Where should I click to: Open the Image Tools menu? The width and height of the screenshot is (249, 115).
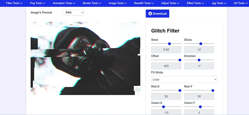coord(118,3)
